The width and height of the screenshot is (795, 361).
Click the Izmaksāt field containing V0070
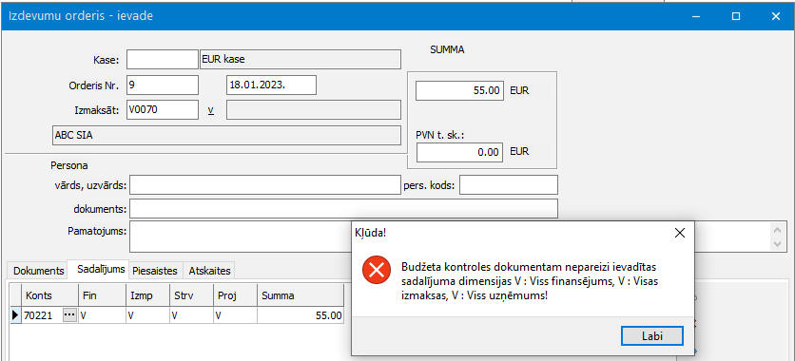coord(163,110)
